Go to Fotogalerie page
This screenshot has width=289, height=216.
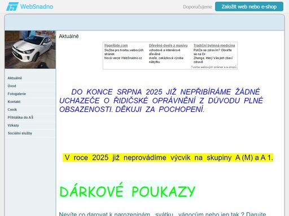tap(16, 94)
